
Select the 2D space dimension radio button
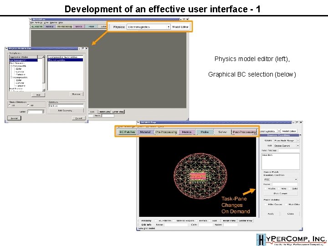[10, 105]
